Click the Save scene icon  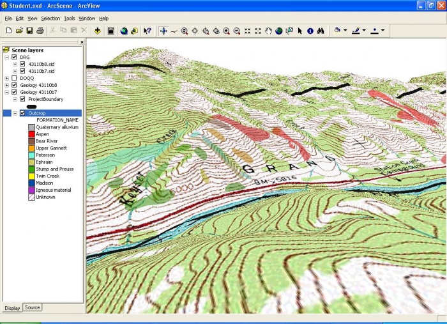click(29, 31)
